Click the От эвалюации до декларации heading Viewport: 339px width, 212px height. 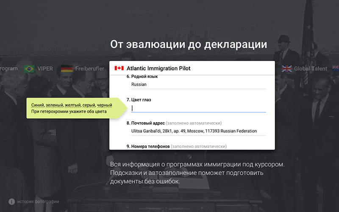pyautogui.click(x=189, y=44)
